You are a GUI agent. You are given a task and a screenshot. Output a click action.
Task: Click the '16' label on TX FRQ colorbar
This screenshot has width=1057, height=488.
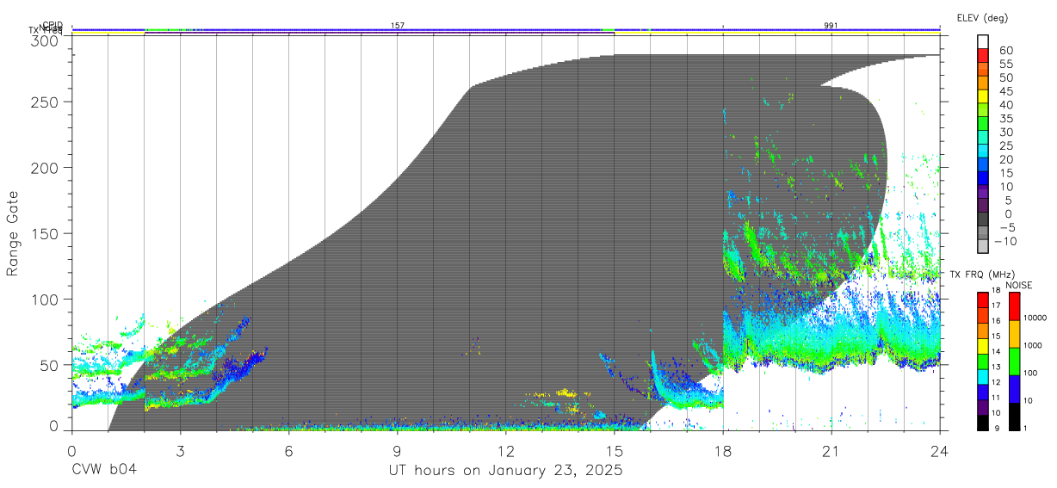coord(995,321)
